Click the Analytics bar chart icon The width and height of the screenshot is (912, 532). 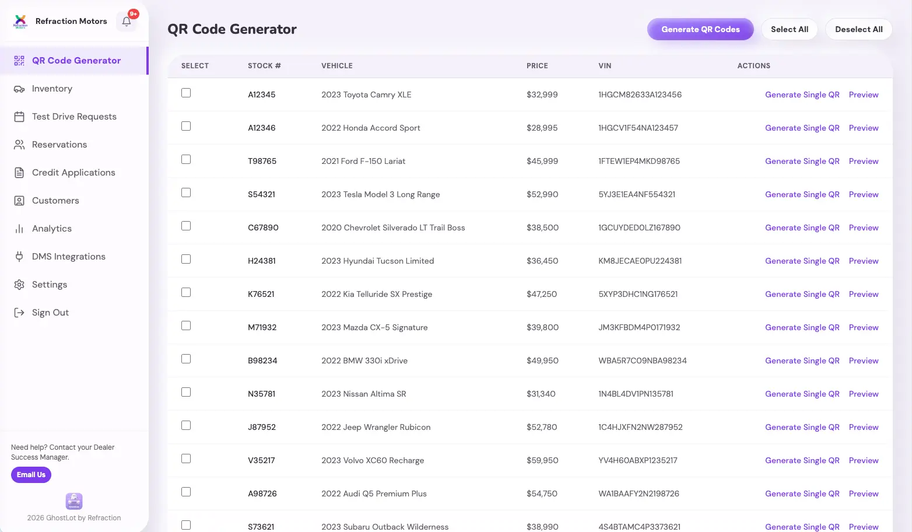(19, 229)
